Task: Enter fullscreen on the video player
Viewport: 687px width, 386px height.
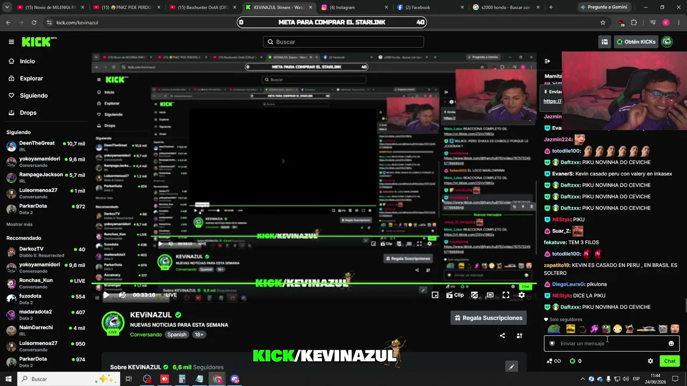Action: coord(506,295)
